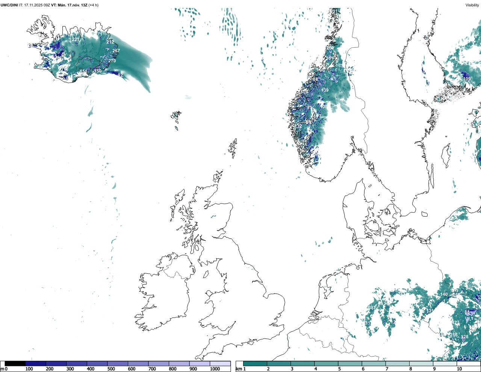This screenshot has width=481, height=372.
Task: Click the 221 visibility value over Iceland
Action: 76,39
